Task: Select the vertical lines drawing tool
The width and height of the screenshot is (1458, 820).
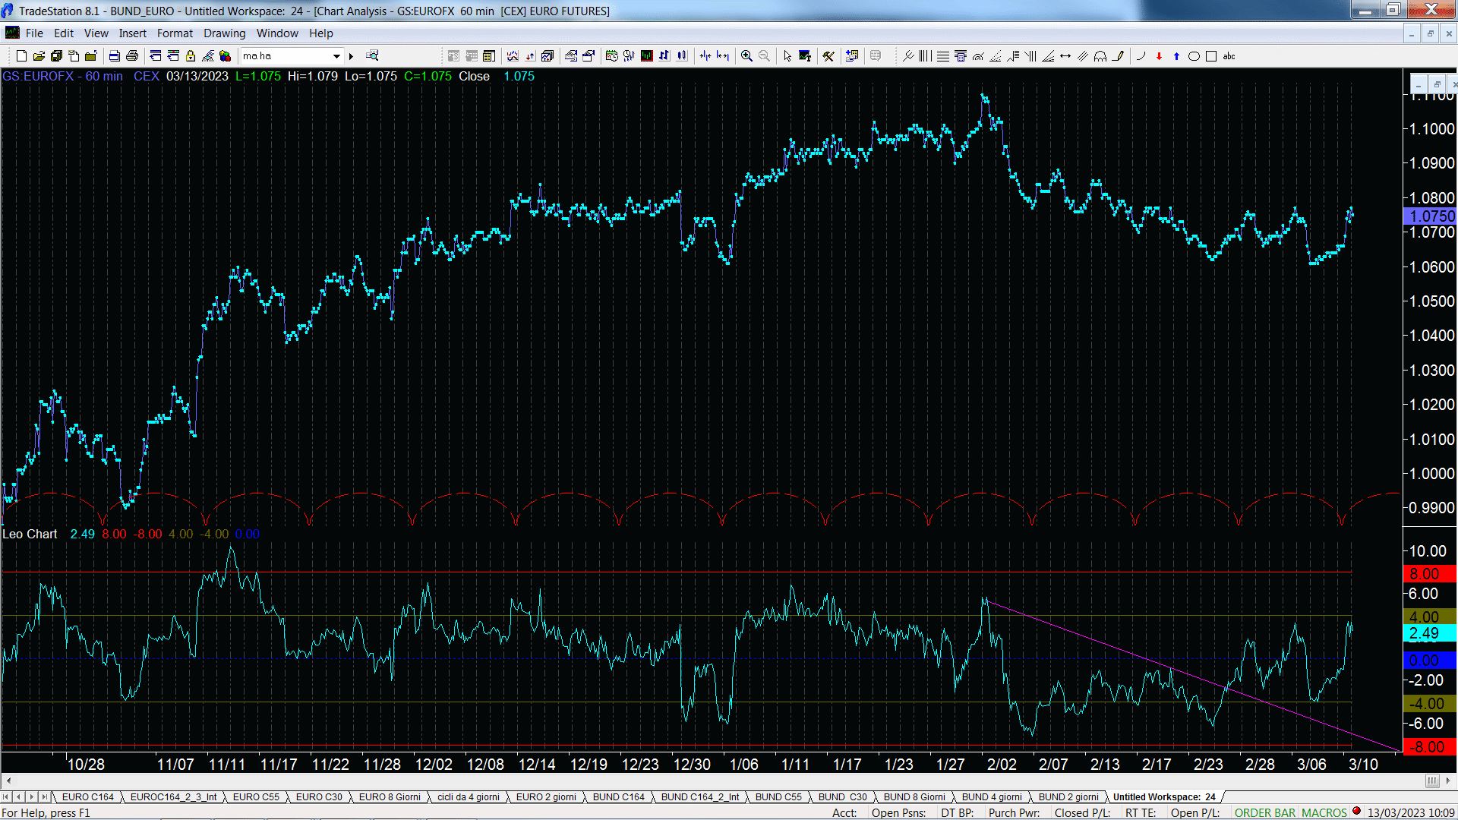Action: click(x=925, y=56)
